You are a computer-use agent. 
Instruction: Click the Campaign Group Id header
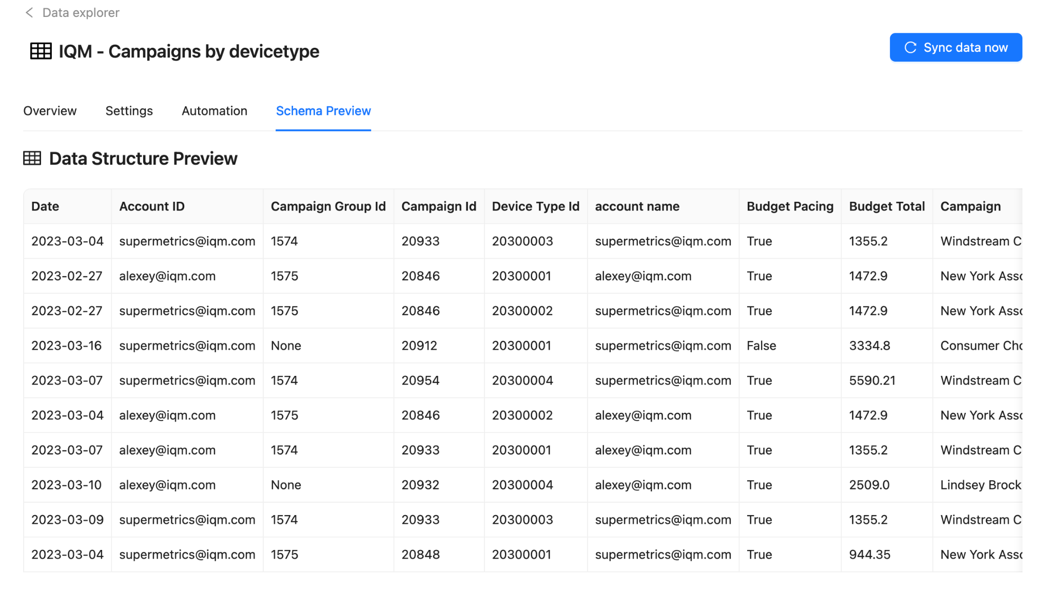coord(328,206)
